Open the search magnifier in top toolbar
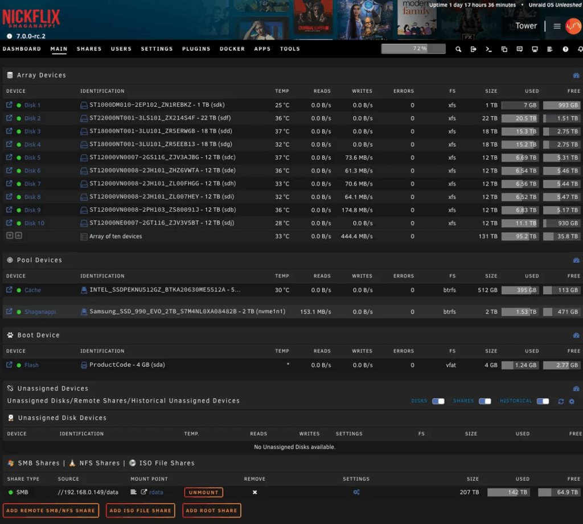Viewport: 583px width, 524px height. 458,49
